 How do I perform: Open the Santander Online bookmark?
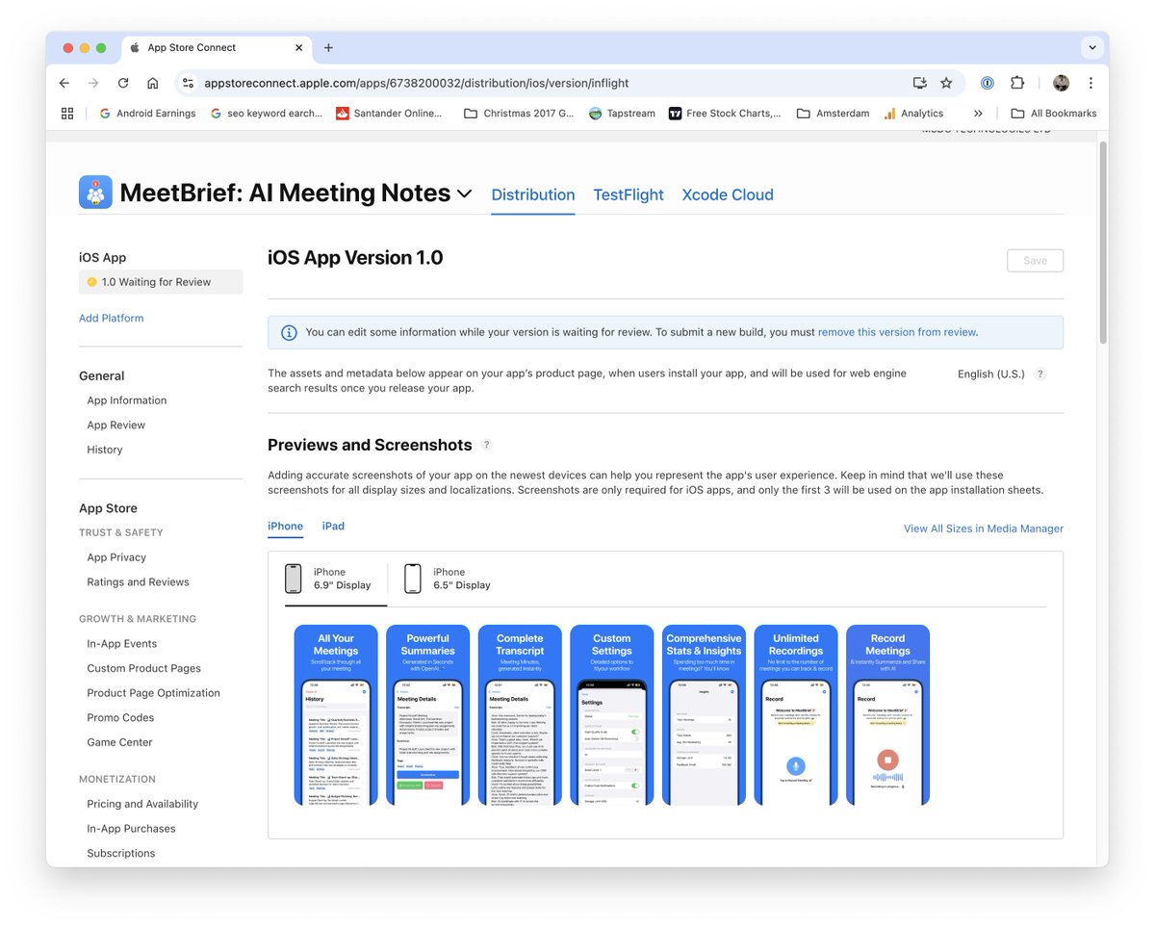(x=389, y=114)
